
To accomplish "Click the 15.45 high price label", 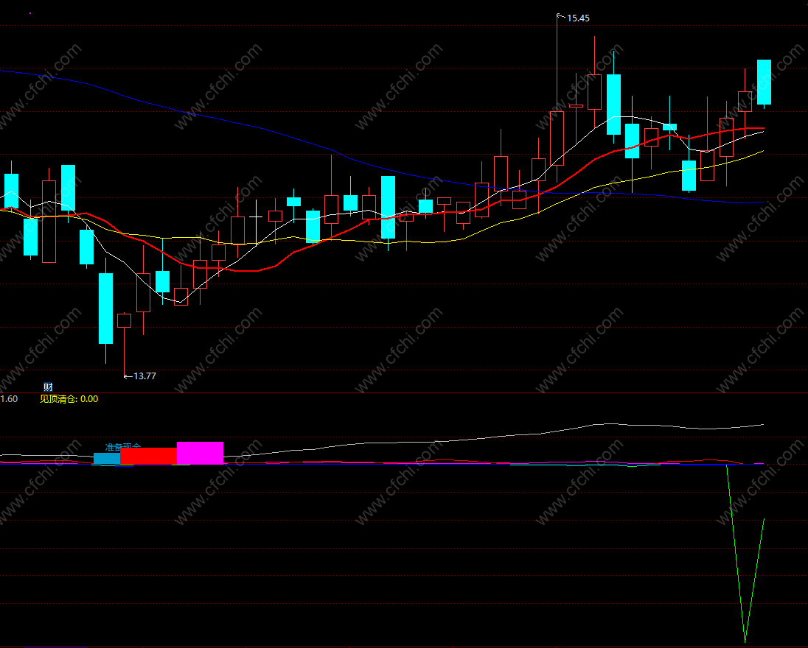I will pos(578,18).
